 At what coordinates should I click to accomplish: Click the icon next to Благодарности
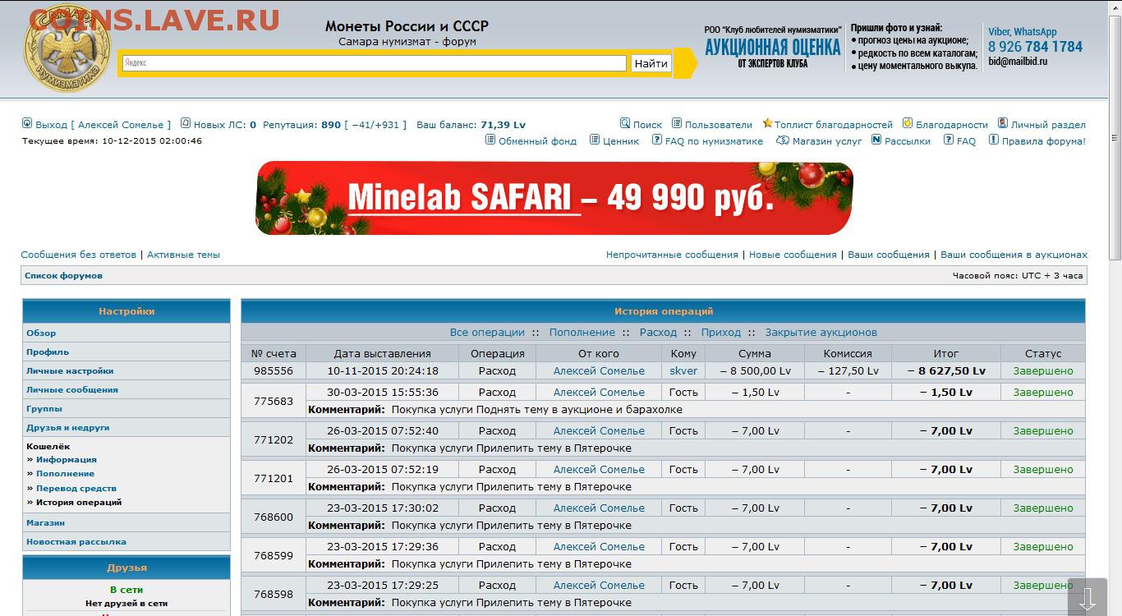pyautogui.click(x=908, y=123)
